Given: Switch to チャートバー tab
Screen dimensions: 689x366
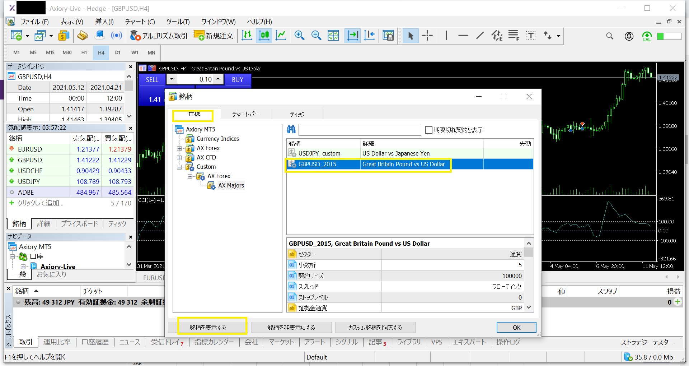Looking at the screenshot, I should tap(246, 114).
